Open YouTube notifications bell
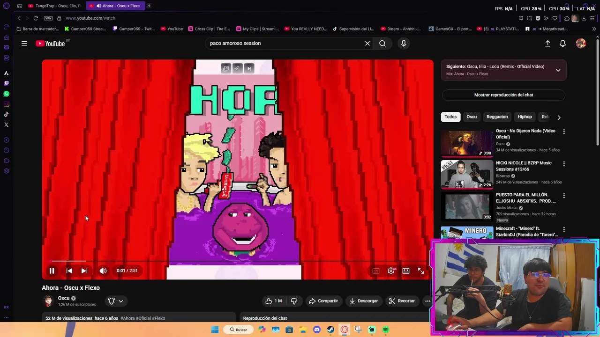 point(563,44)
